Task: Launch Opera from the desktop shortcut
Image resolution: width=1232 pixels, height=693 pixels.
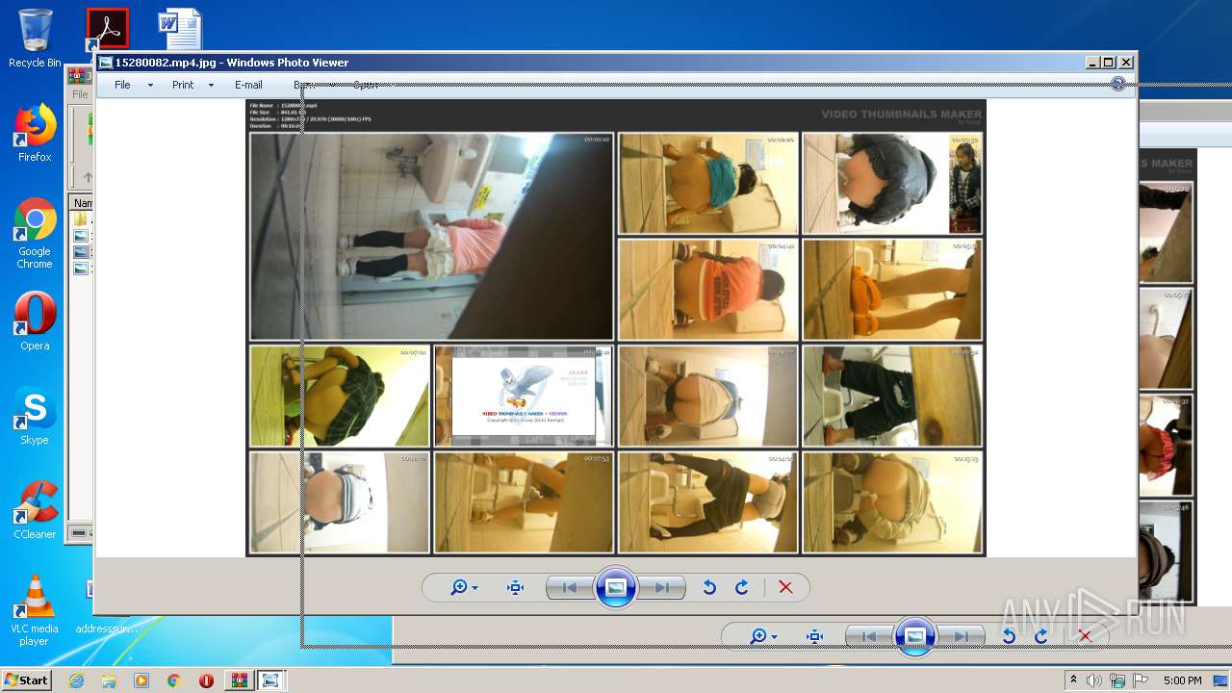Action: tap(35, 321)
